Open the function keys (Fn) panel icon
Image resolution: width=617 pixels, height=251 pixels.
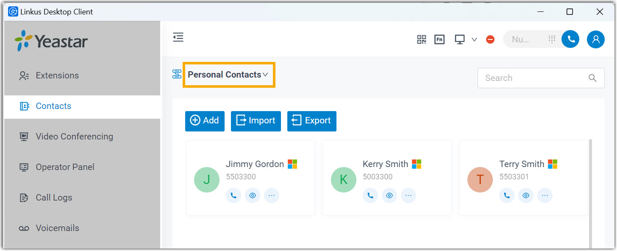439,39
